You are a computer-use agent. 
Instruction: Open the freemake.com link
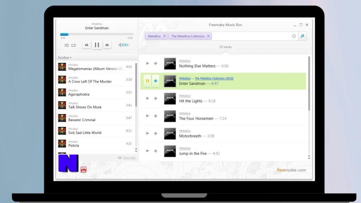(292, 170)
